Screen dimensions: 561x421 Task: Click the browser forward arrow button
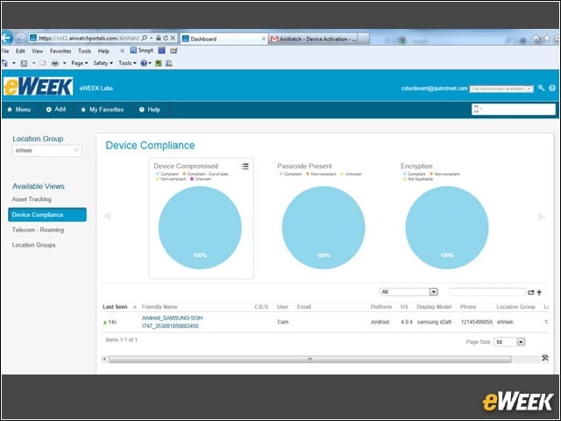21,38
